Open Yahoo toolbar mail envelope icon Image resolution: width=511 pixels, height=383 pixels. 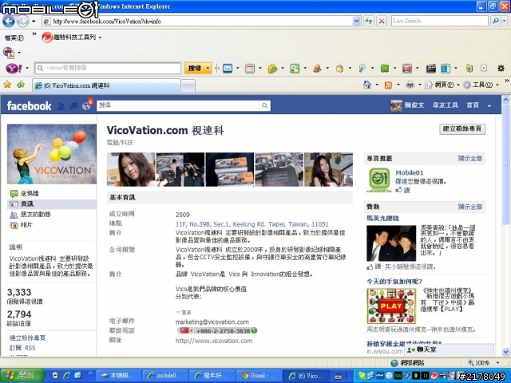pyautogui.click(x=228, y=68)
